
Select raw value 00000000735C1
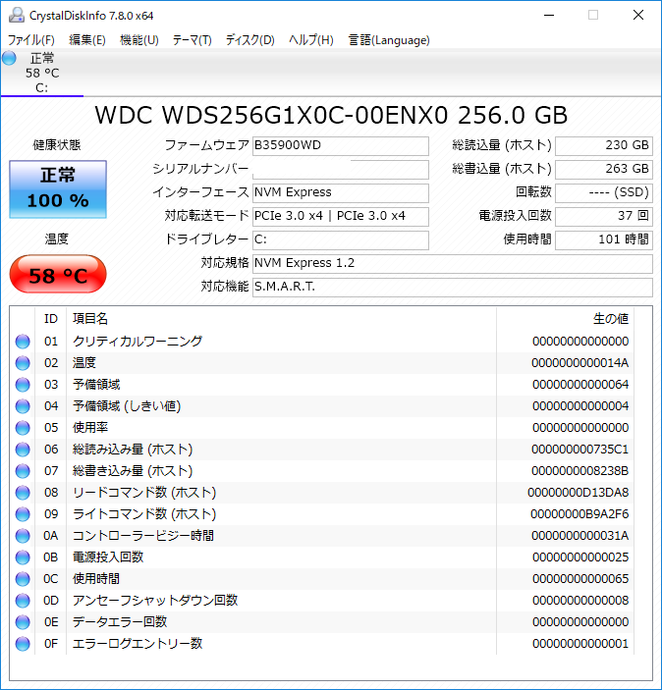pyautogui.click(x=580, y=450)
